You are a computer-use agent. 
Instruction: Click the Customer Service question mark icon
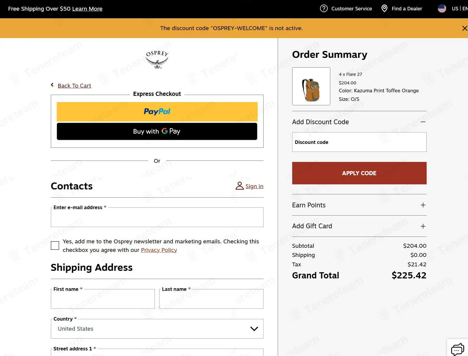tap(324, 9)
